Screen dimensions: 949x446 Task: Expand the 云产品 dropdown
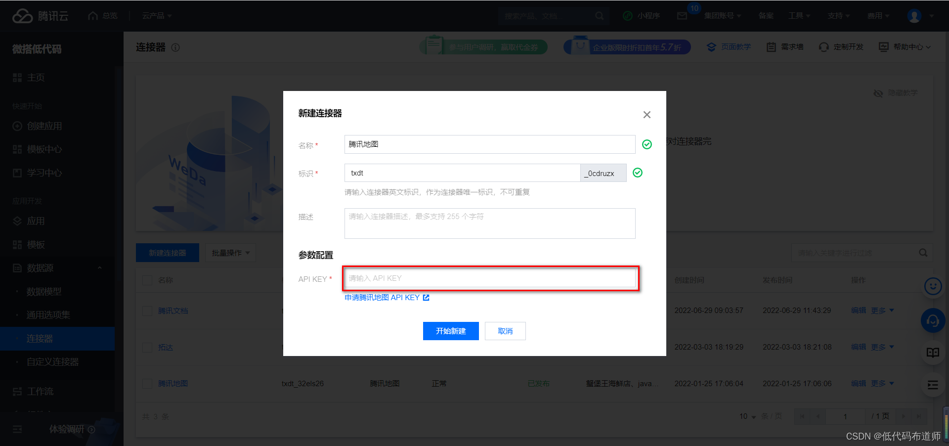pos(157,16)
